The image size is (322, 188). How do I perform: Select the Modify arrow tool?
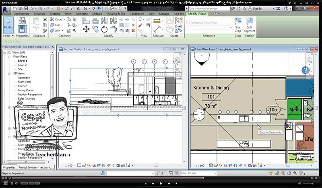point(8,25)
